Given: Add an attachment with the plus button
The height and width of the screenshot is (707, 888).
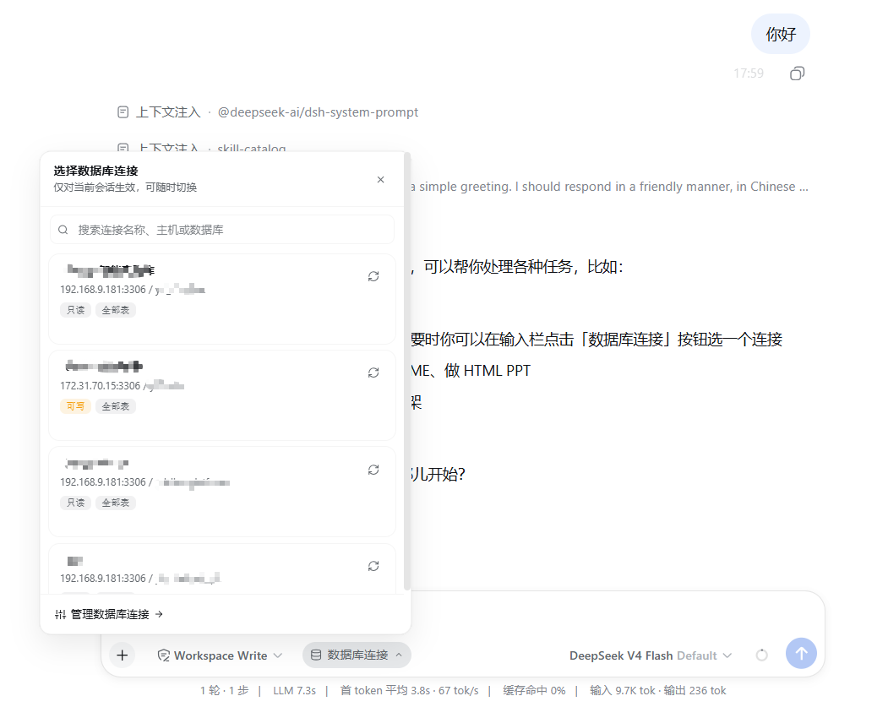Looking at the screenshot, I should click(122, 655).
